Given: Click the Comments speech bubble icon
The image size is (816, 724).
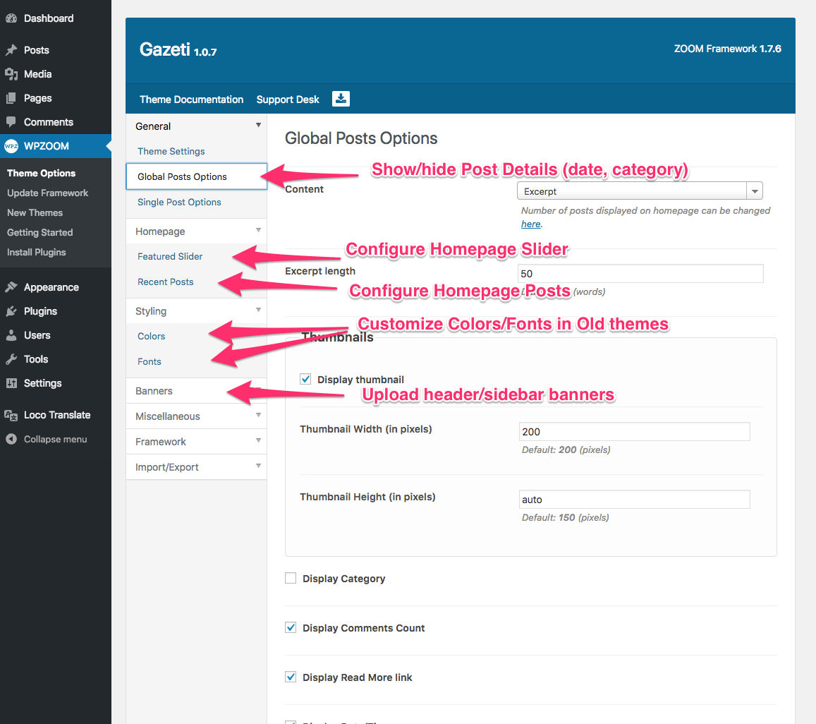Looking at the screenshot, I should (x=11, y=122).
